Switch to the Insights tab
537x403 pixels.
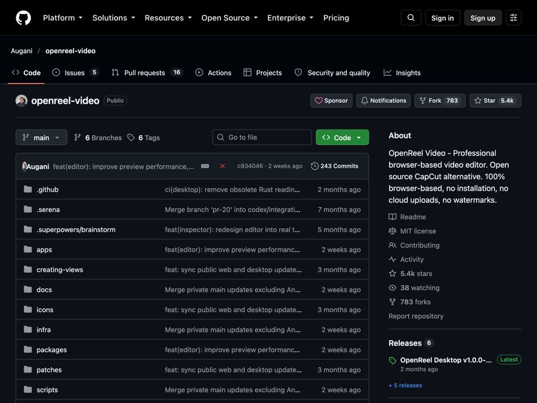pos(402,73)
